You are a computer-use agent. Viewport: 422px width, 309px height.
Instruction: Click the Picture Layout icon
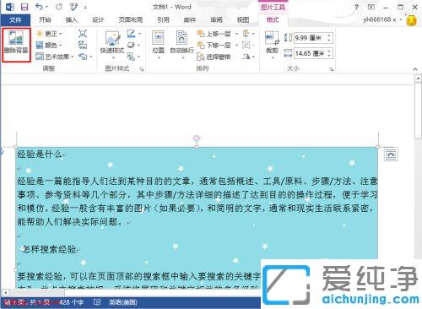[131, 57]
